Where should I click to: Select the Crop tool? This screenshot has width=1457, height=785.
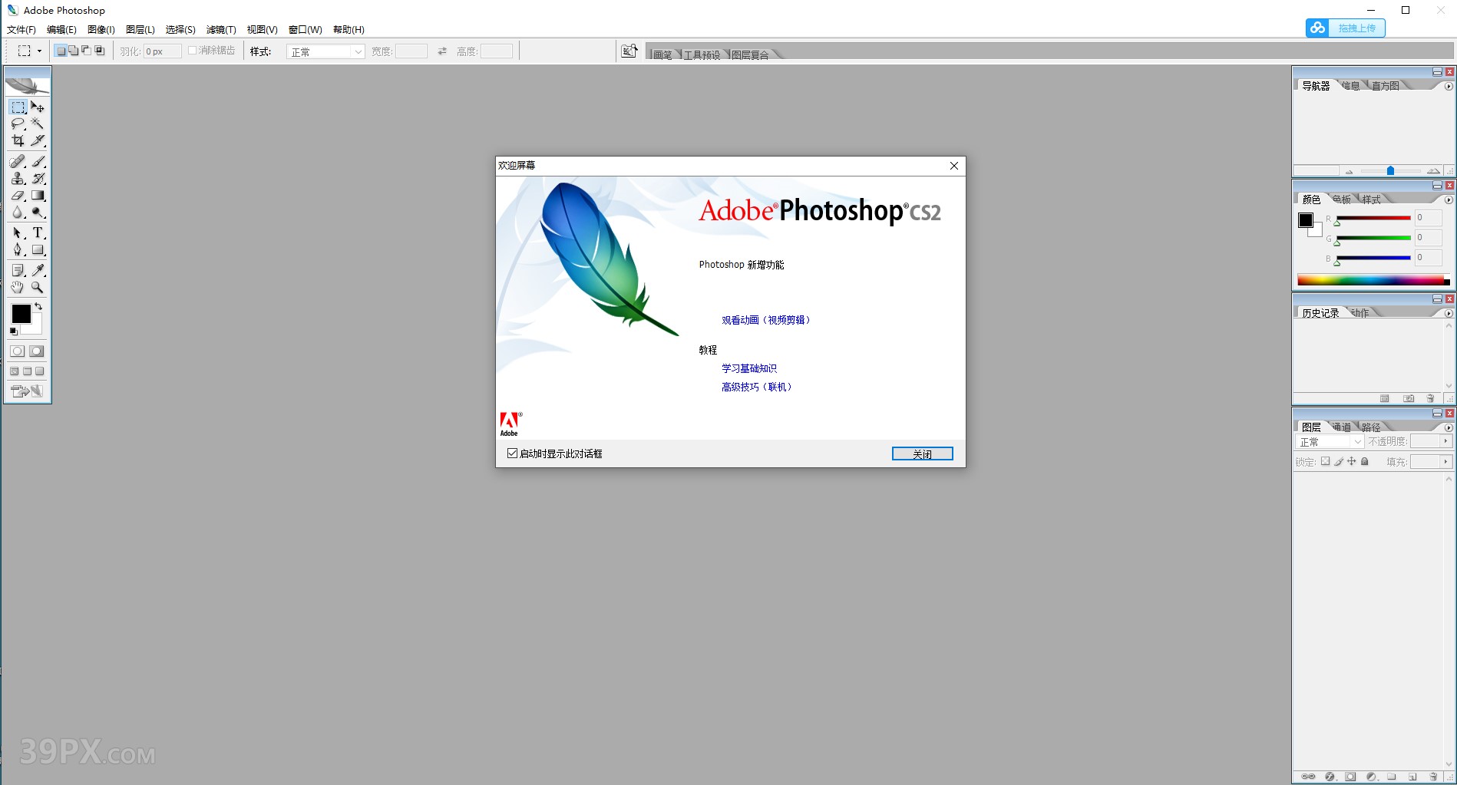pyautogui.click(x=18, y=140)
